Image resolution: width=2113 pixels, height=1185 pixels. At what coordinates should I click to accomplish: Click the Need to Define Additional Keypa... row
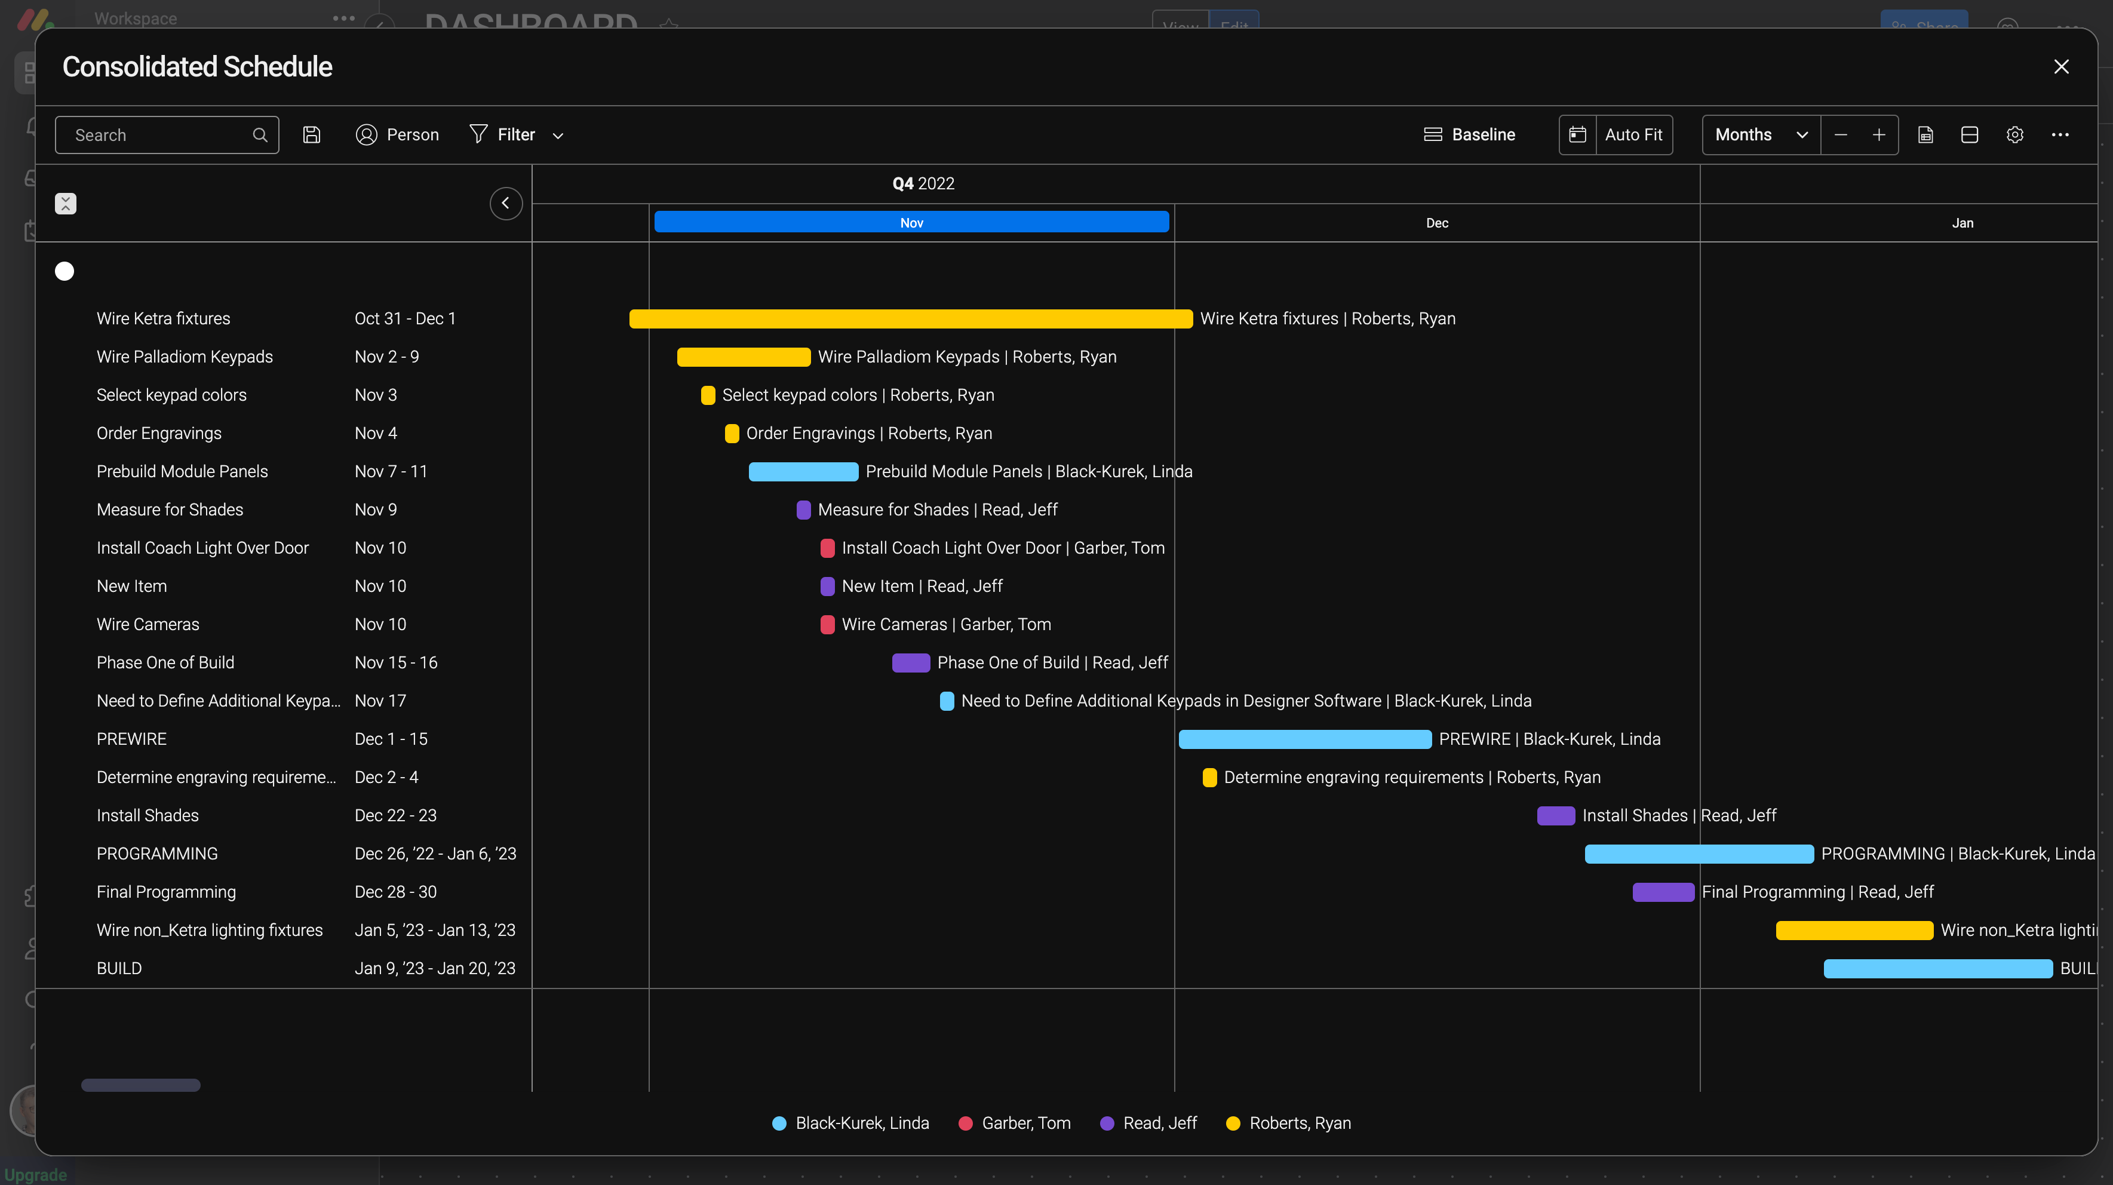pos(218,701)
